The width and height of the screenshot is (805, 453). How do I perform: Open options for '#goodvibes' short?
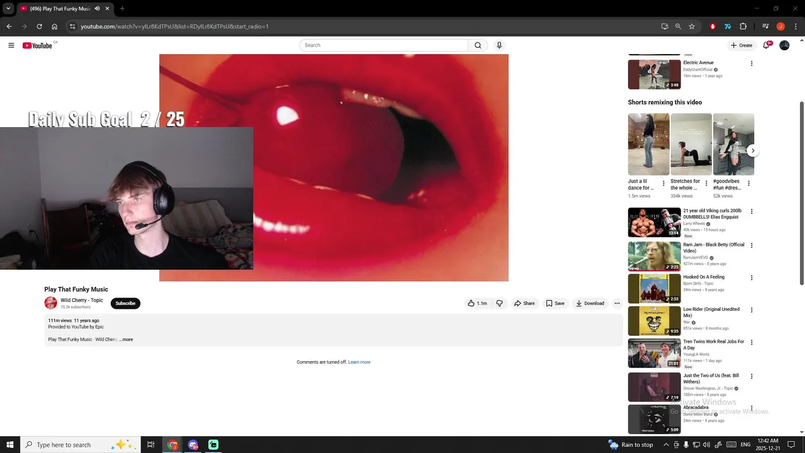click(x=748, y=184)
